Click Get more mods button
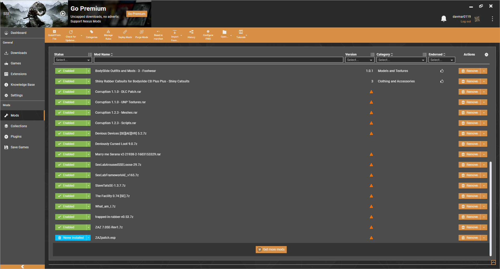500x269 pixels. tap(271, 249)
